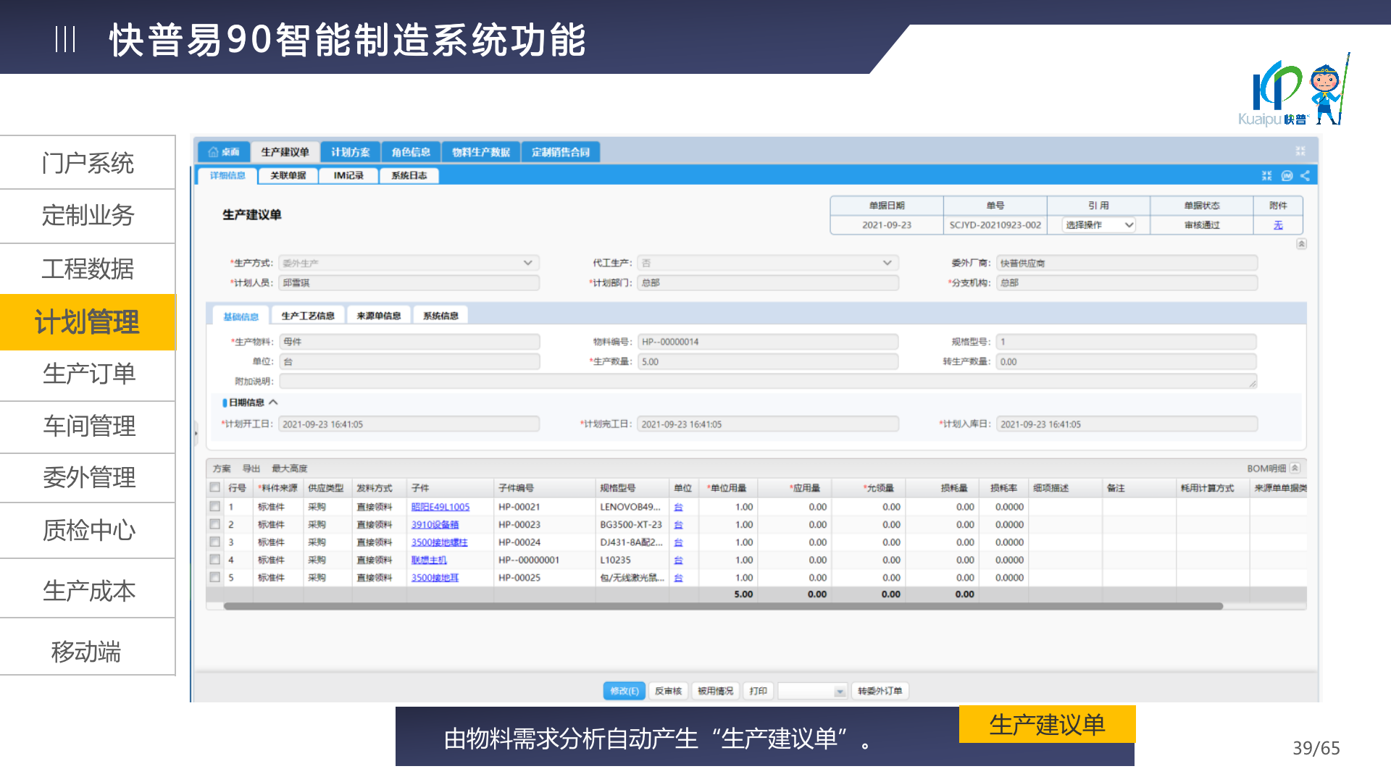
Task: Tick checkbox for row 4 联想主机
Action: click(x=215, y=560)
